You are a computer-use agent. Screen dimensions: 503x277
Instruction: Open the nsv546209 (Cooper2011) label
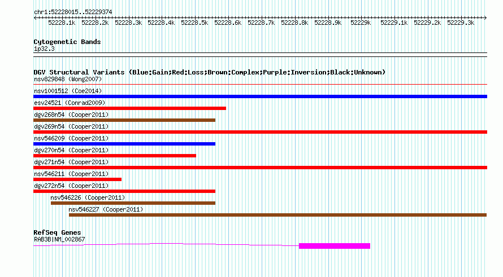tap(71, 138)
